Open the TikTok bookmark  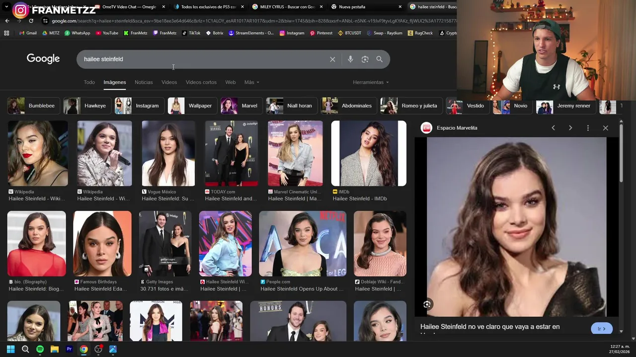191,33
